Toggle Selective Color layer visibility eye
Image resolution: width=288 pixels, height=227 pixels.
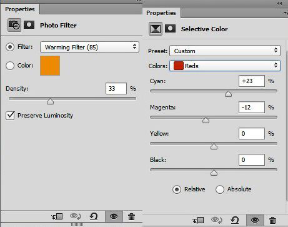(255, 220)
